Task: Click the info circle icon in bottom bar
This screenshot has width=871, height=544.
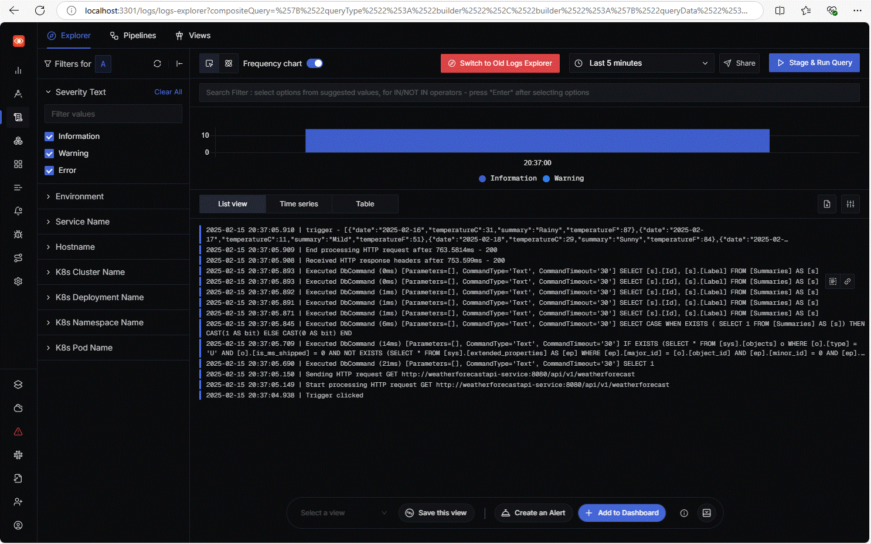Action: coord(684,513)
